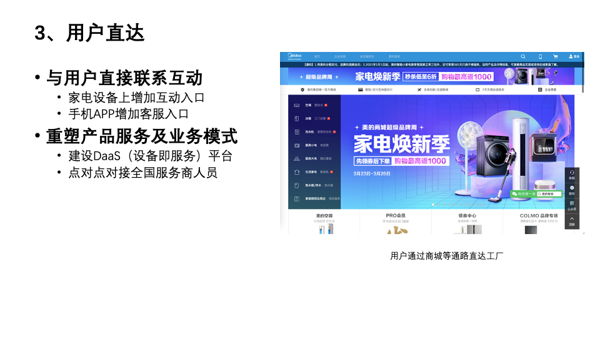This screenshot has width=600, height=338.
Task: Open the 企业采购 menu item
Action: (340, 56)
